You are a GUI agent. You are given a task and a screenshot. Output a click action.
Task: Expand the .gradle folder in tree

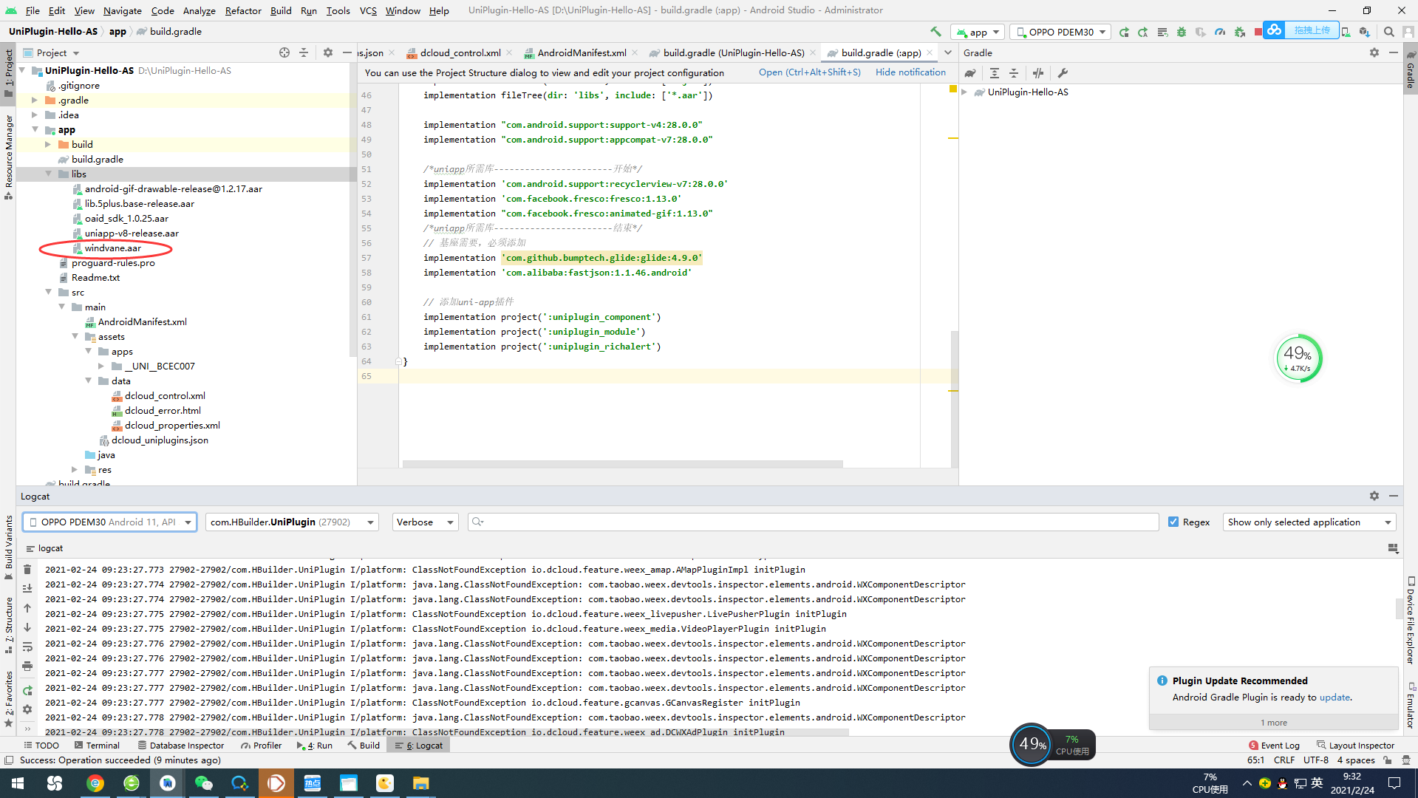tap(34, 100)
